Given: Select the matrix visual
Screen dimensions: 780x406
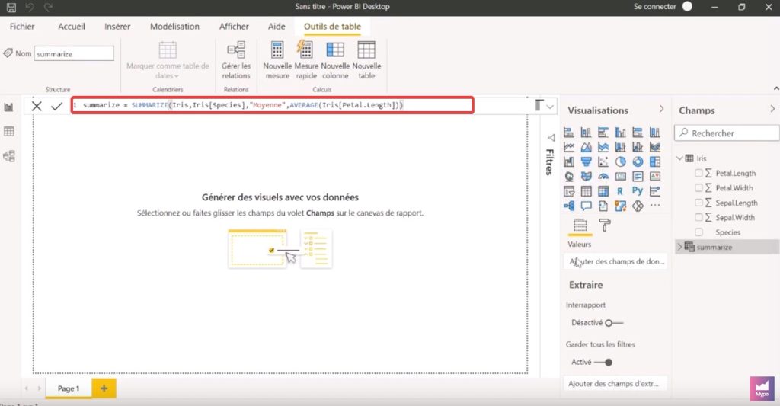Looking at the screenshot, I should click(x=603, y=191).
